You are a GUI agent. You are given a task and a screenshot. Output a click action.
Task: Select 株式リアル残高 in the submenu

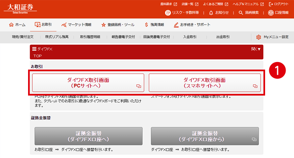(57, 37)
